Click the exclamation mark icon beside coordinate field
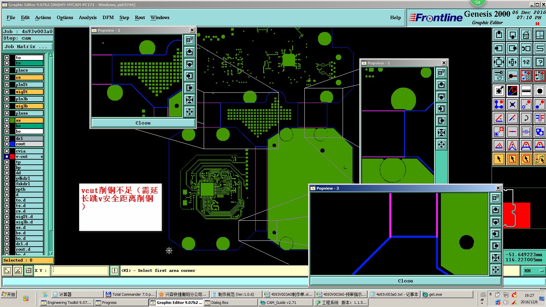This screenshot has width=546, height=307. [x=115, y=271]
